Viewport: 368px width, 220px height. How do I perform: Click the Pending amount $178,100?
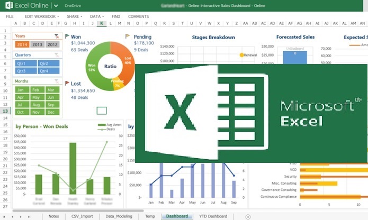tap(144, 43)
